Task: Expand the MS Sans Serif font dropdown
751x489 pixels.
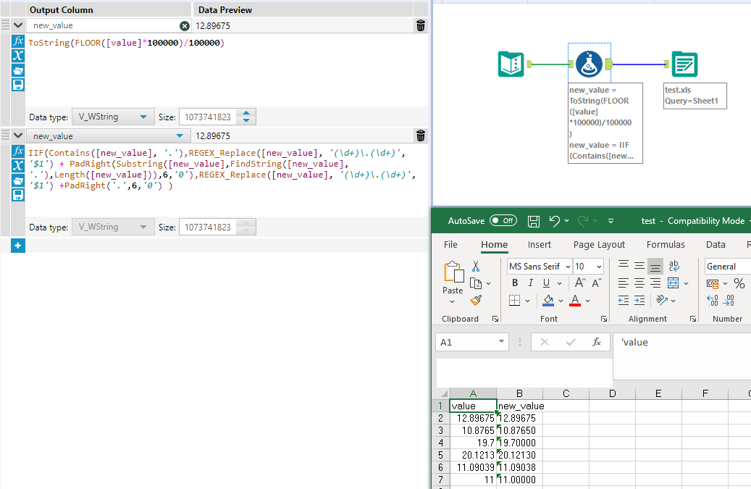Action: pos(566,267)
